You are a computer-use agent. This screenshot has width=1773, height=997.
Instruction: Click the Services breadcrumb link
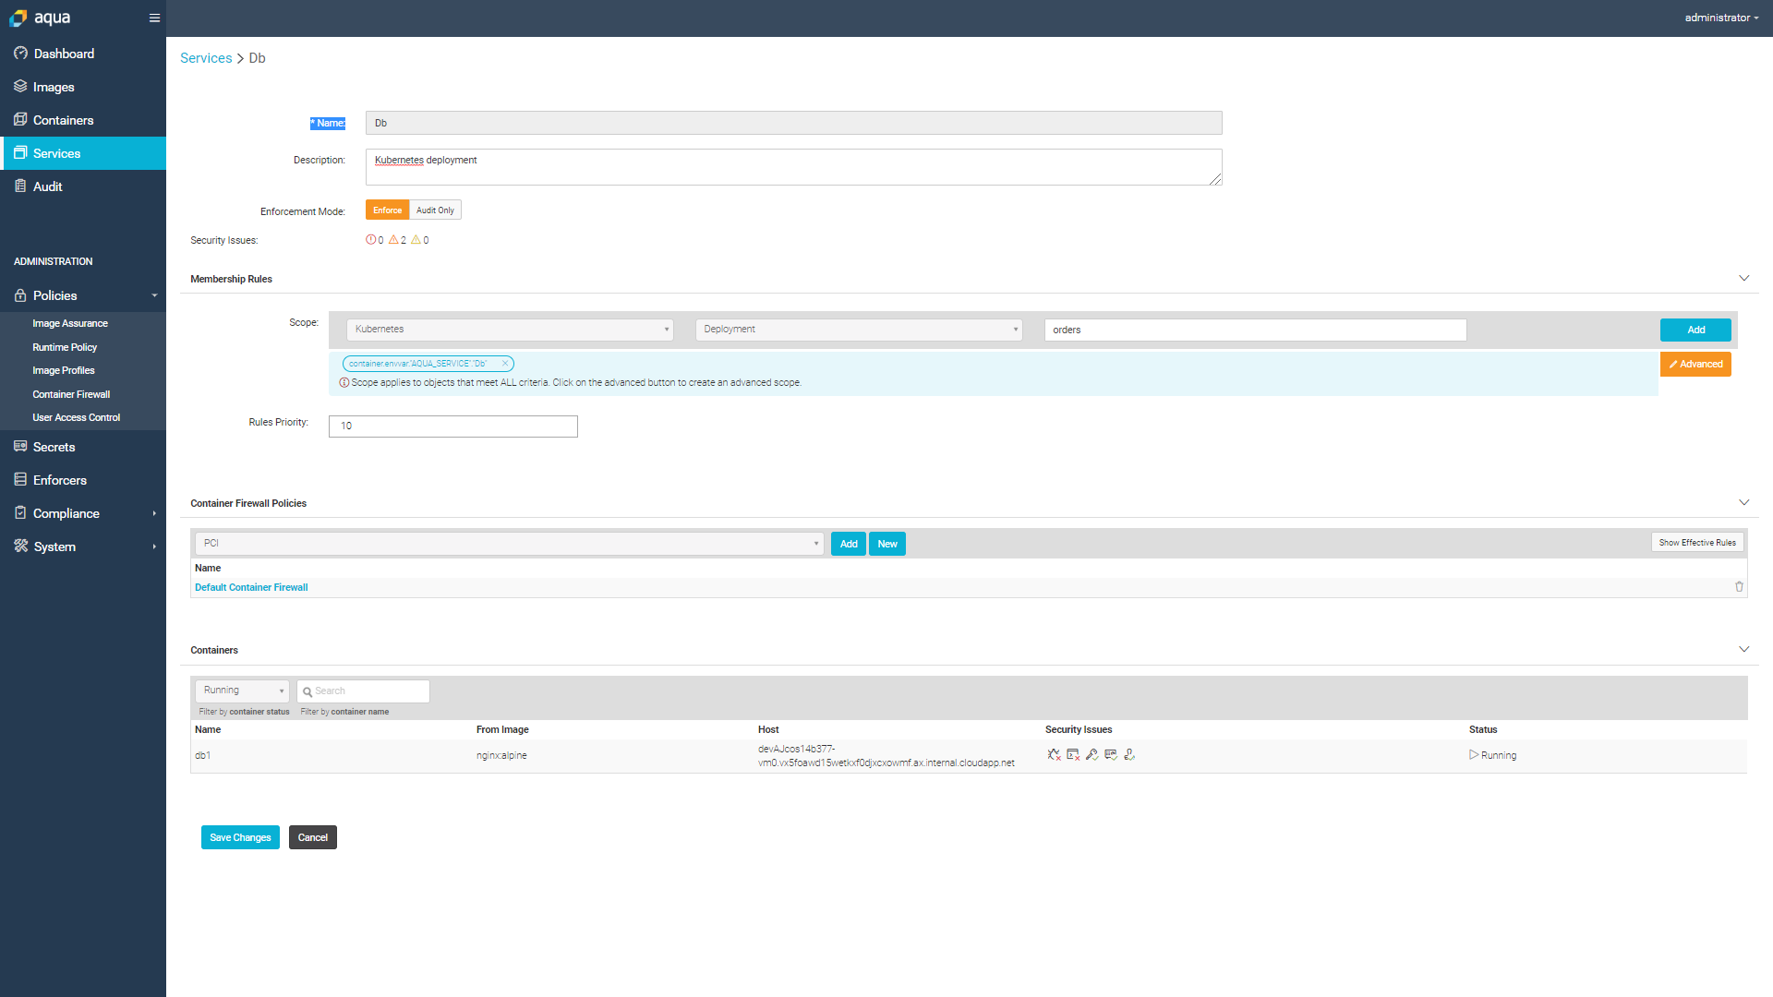(206, 58)
